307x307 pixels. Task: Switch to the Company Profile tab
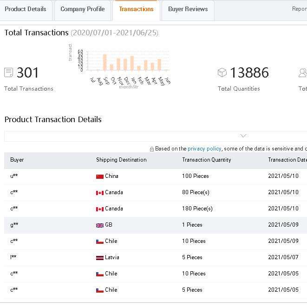tap(83, 9)
